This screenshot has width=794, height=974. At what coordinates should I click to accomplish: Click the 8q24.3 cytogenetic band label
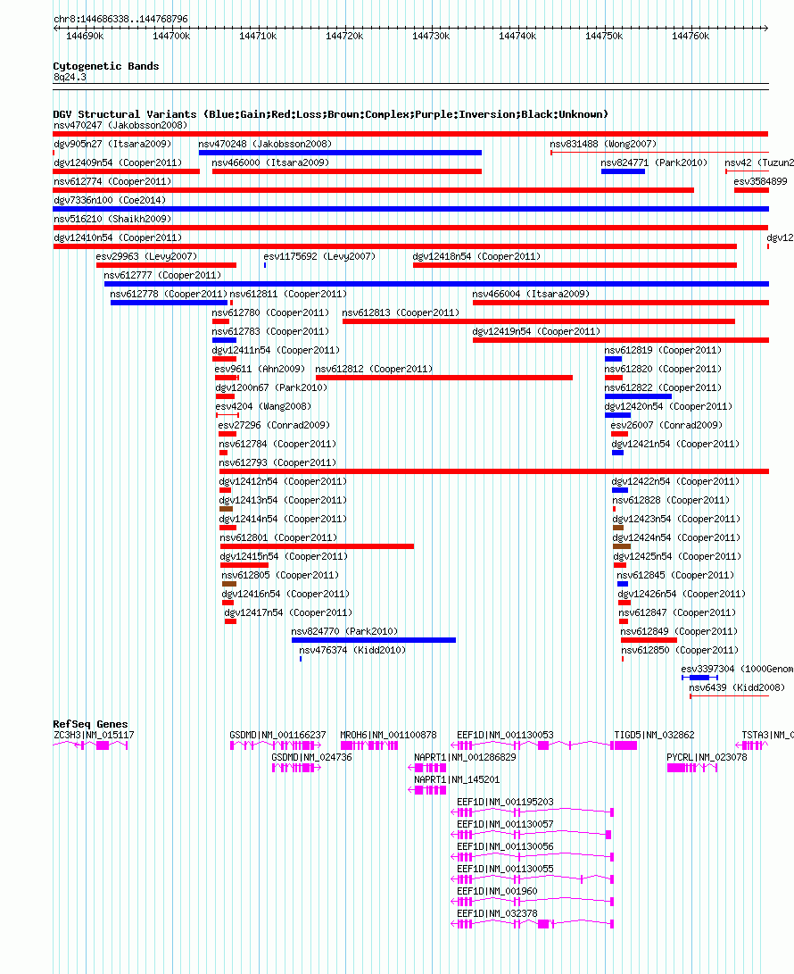[x=70, y=77]
